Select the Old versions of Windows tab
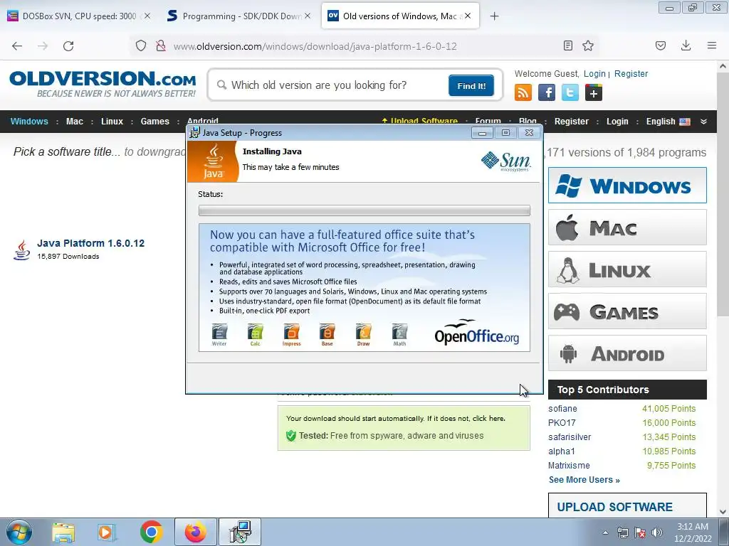The image size is (729, 546). 400,16
